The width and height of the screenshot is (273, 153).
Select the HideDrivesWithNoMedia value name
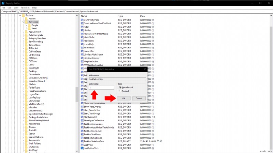(x=96, y=34)
